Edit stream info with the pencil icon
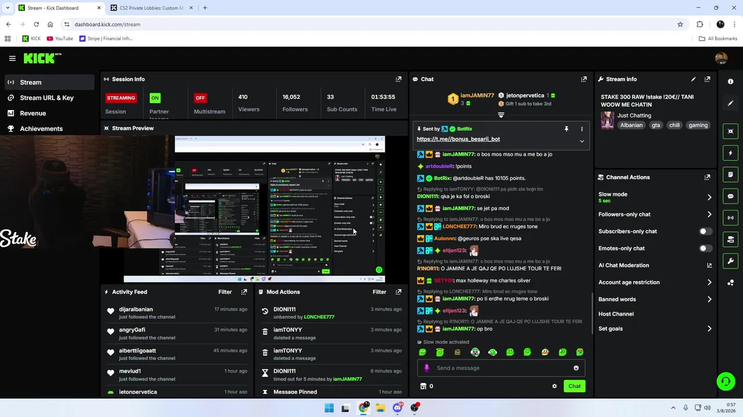The height and width of the screenshot is (417, 743). pos(693,79)
